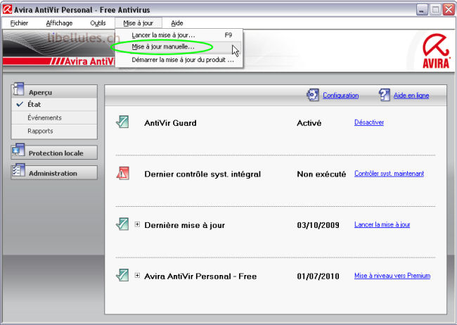Select Mise à jour manuelle… entry
Viewport: 457px width, 325px height.
pyautogui.click(x=179, y=47)
